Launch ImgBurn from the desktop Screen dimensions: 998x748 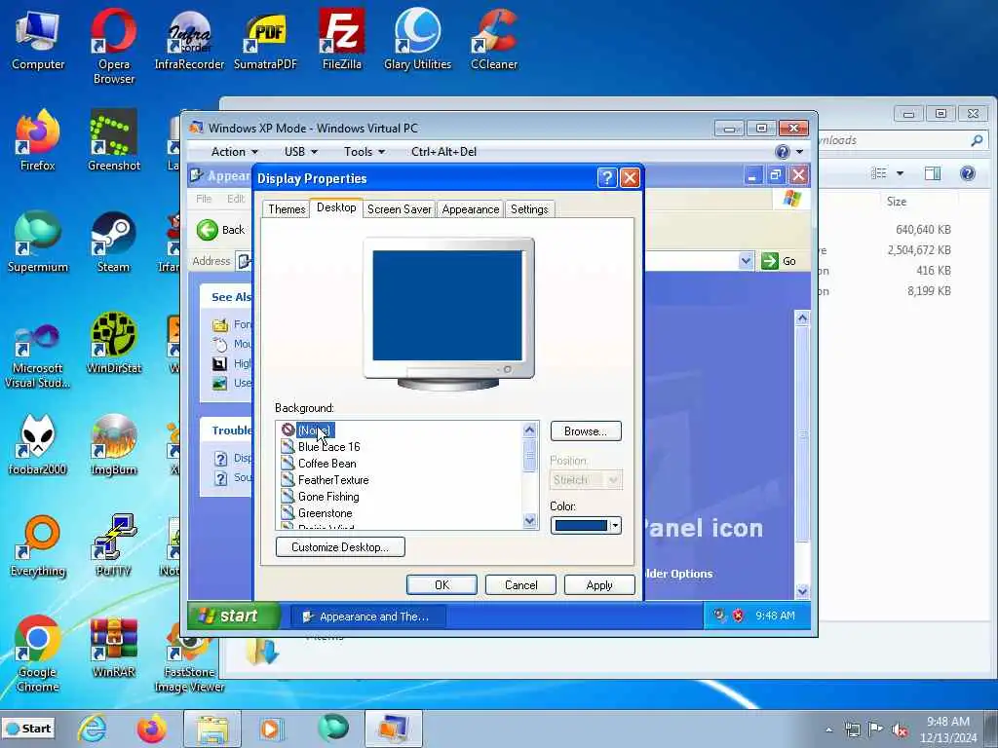click(x=114, y=444)
